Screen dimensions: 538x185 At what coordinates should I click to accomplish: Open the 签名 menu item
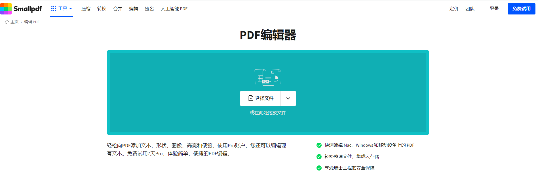click(x=149, y=9)
